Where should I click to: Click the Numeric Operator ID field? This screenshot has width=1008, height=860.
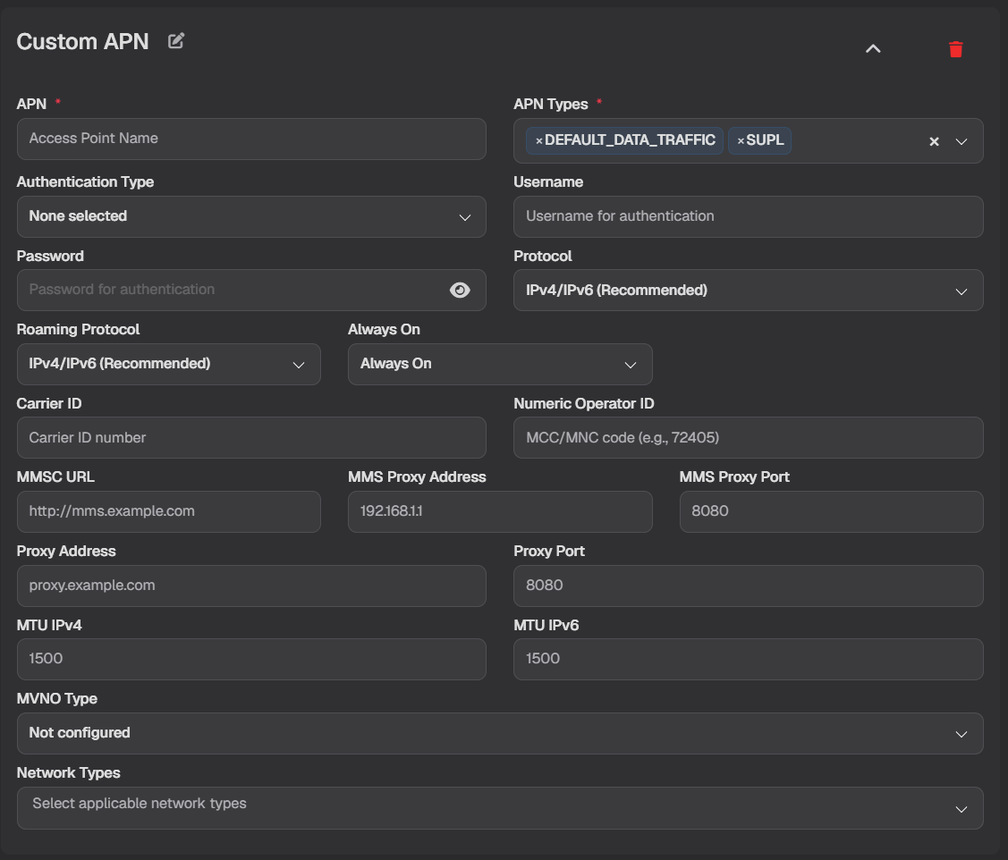(749, 438)
